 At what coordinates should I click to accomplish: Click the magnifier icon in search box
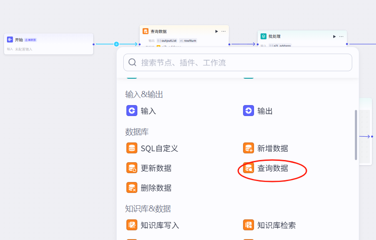point(133,62)
